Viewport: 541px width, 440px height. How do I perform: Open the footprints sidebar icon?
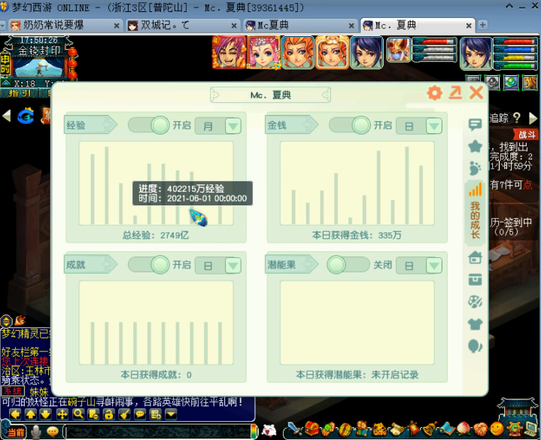pyautogui.click(x=475, y=168)
